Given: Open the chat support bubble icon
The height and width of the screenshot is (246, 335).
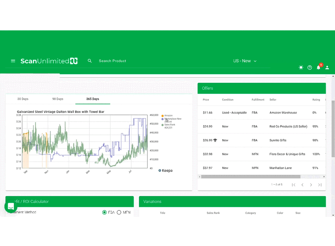Looking at the screenshot, I should pyautogui.click(x=11, y=206).
